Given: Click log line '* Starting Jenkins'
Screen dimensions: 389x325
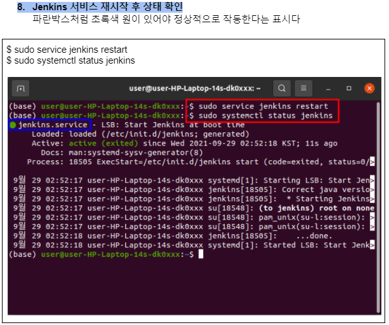Looking at the screenshot, I should 194,199.
